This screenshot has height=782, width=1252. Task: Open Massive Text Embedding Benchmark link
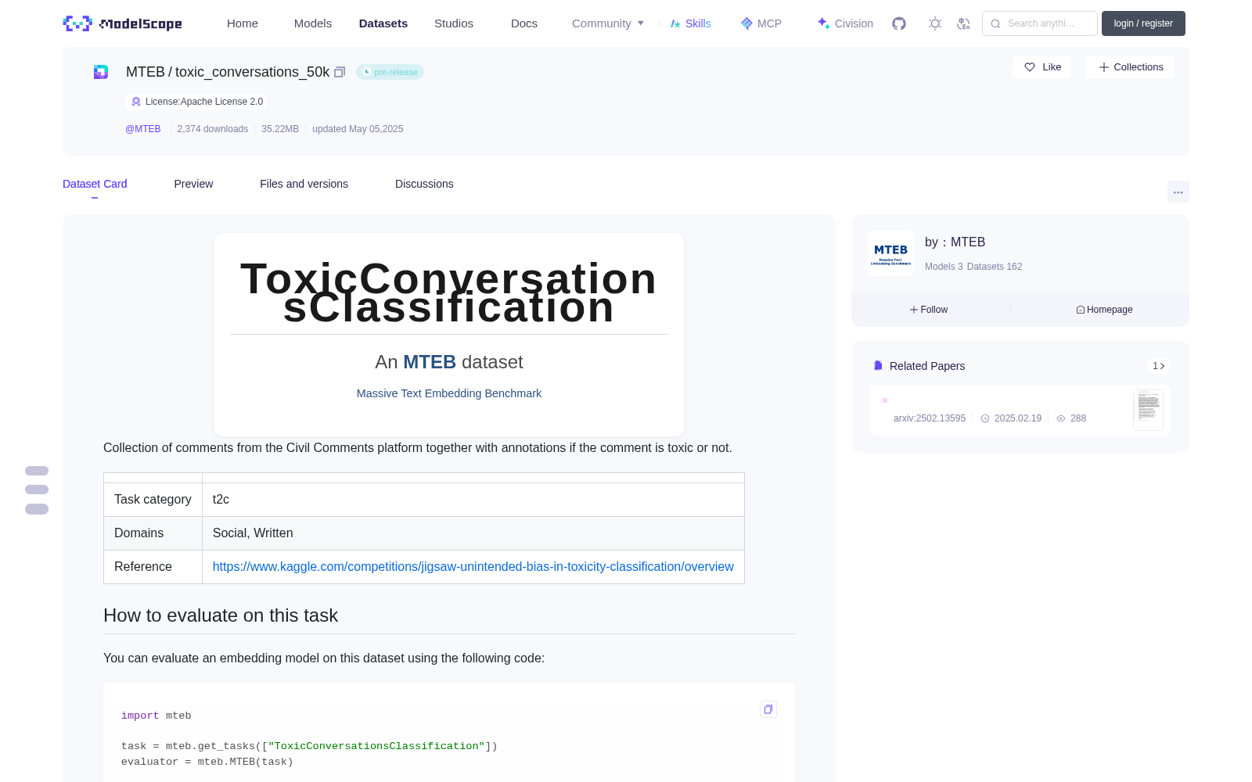449,393
